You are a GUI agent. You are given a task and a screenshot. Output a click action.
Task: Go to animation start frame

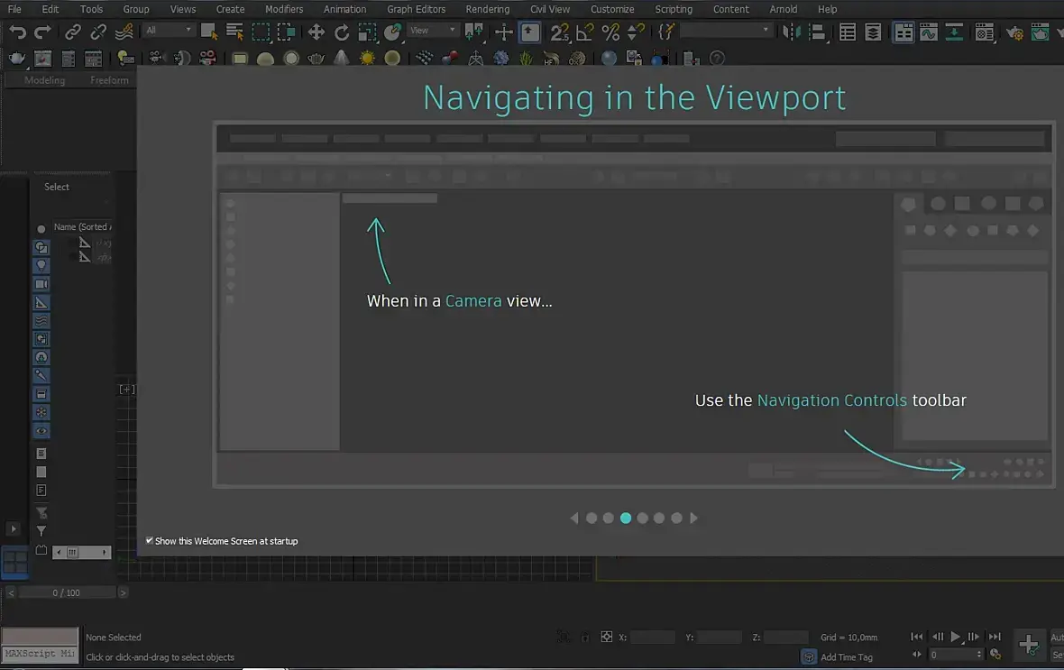click(917, 636)
